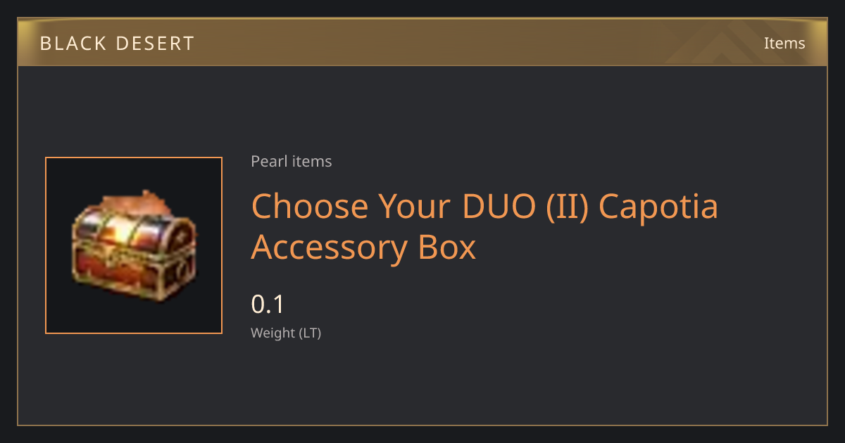Image resolution: width=845 pixels, height=443 pixels.
Task: Open the Pearl items category
Action: coord(291,162)
